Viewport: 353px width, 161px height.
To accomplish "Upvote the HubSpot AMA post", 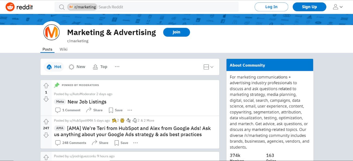I will click(46, 121).
